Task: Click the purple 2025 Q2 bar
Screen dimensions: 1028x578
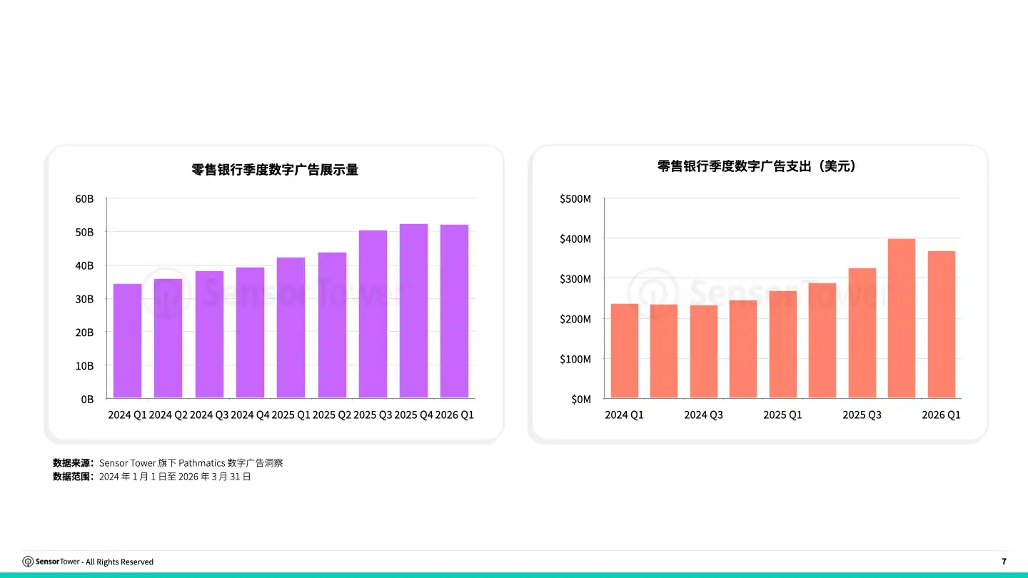Action: coord(333,325)
